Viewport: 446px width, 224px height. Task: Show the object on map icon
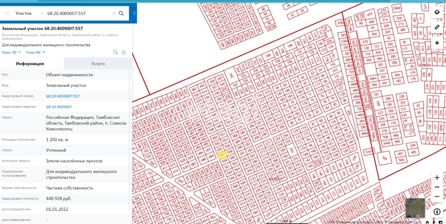(115, 52)
